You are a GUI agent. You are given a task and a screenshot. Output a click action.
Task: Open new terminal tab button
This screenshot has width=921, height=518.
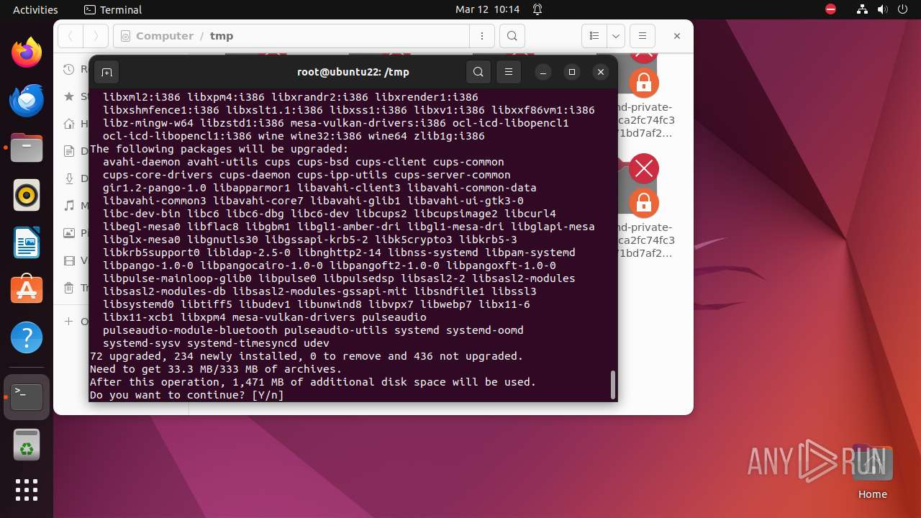(x=106, y=72)
